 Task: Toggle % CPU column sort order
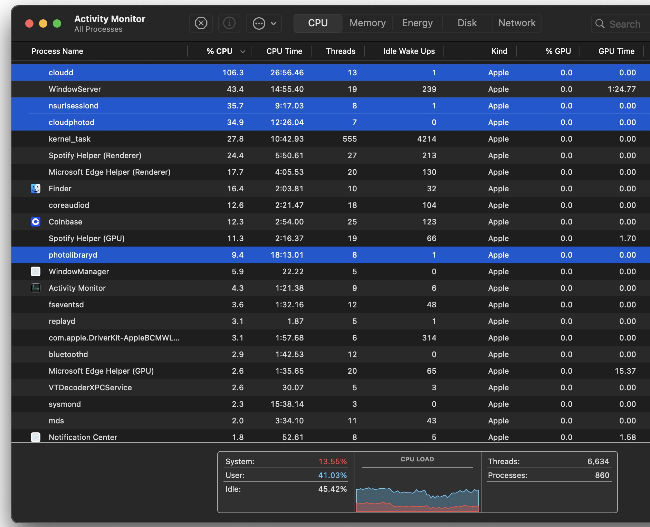tap(220, 51)
